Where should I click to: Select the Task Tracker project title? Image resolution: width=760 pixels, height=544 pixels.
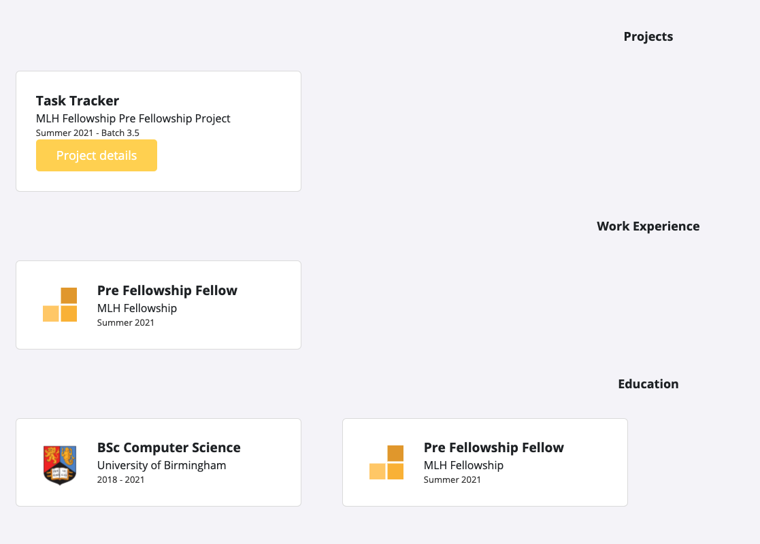point(78,101)
